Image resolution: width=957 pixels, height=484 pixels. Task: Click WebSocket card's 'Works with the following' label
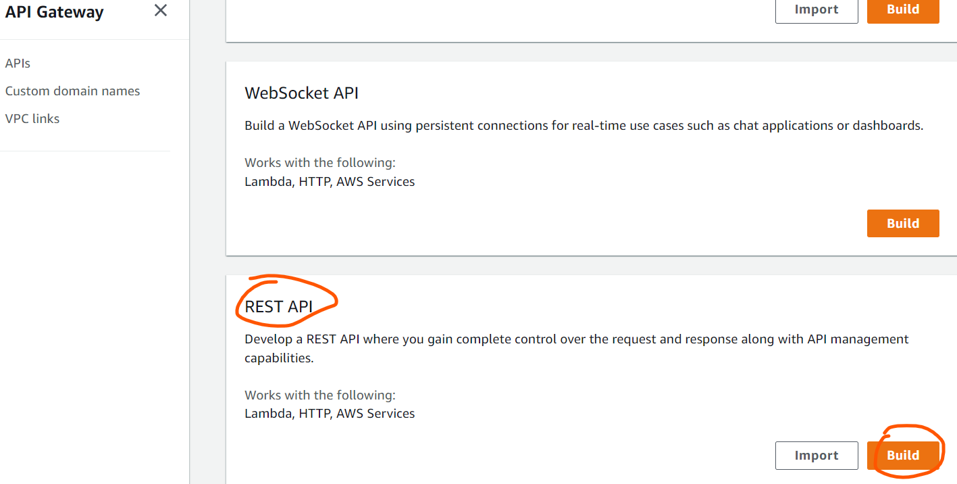320,162
